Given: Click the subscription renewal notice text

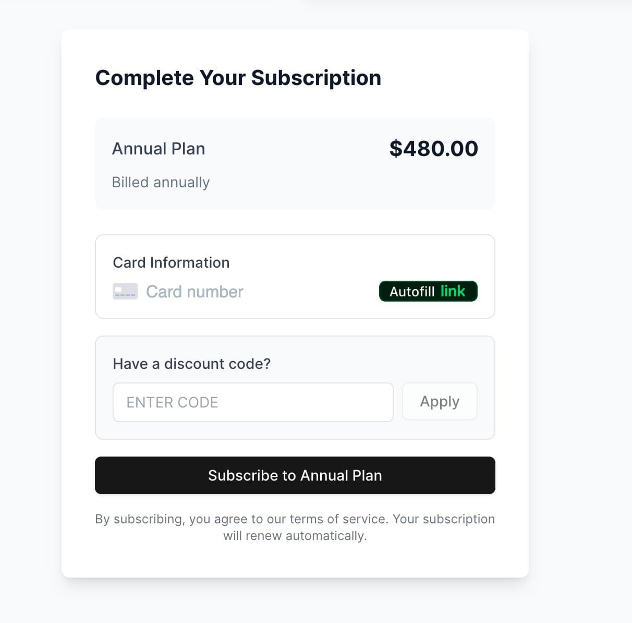Looking at the screenshot, I should click(x=295, y=527).
